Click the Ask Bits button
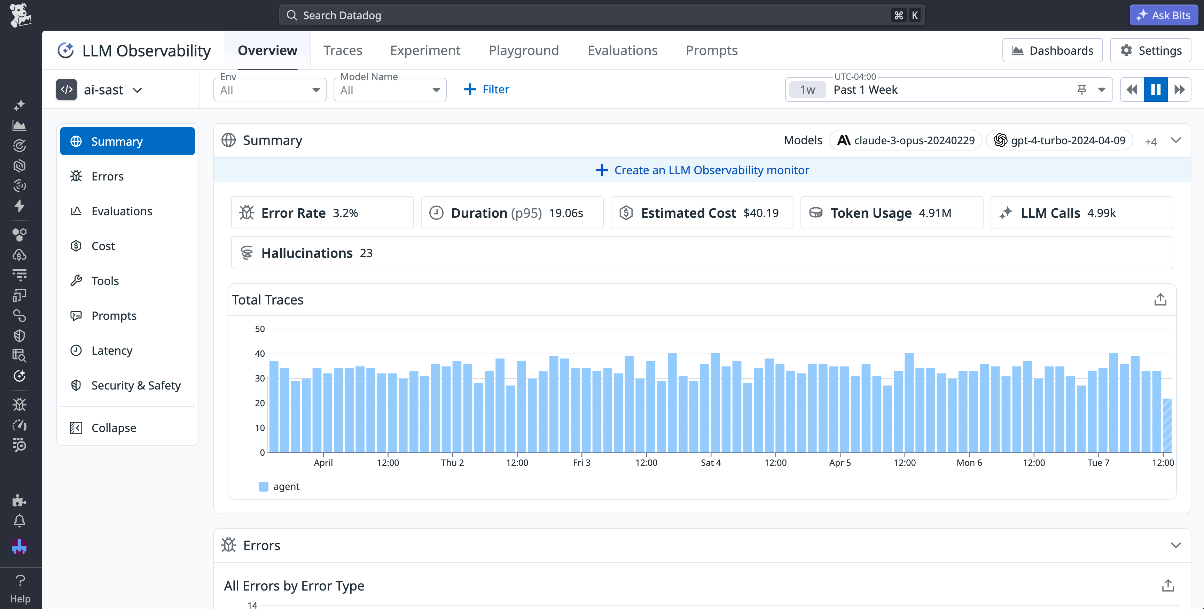Image resolution: width=1204 pixels, height=609 pixels. coord(1163,15)
